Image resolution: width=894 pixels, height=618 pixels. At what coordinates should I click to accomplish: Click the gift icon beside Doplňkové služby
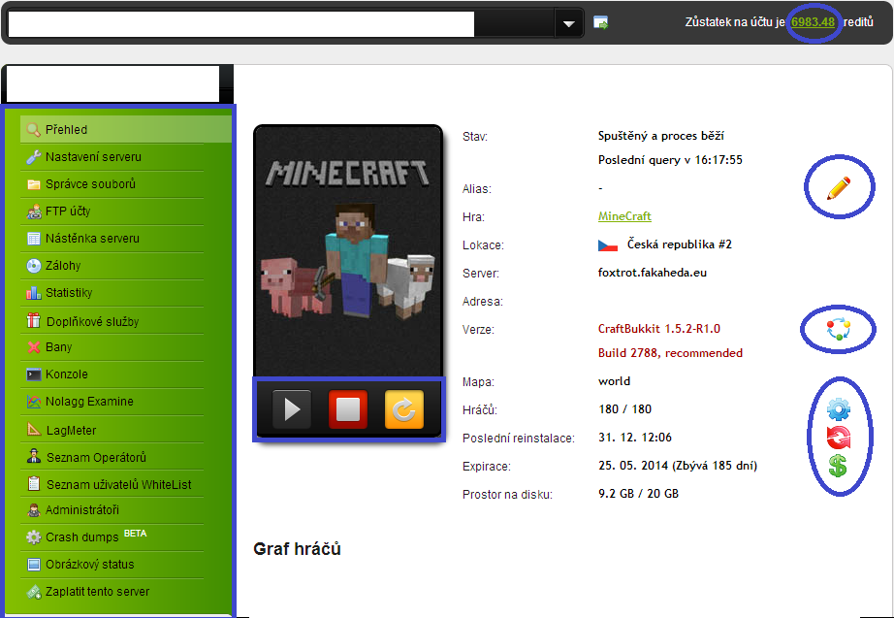click(x=34, y=320)
